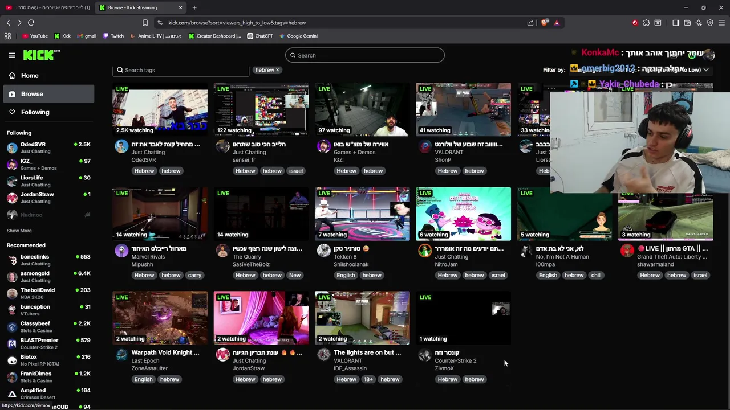
Task: Click the share icon in address bar
Action: pyautogui.click(x=530, y=23)
